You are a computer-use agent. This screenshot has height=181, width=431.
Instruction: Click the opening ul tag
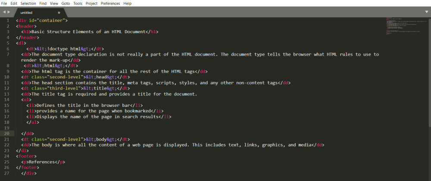tap(26, 100)
